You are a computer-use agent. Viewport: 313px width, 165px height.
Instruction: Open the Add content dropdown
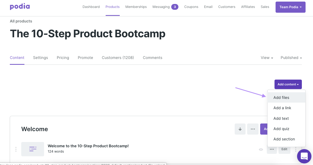pyautogui.click(x=288, y=84)
